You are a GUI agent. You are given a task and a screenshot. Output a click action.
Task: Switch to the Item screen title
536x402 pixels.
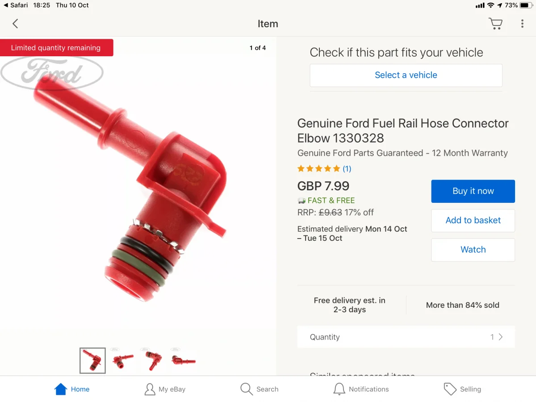coord(268,24)
